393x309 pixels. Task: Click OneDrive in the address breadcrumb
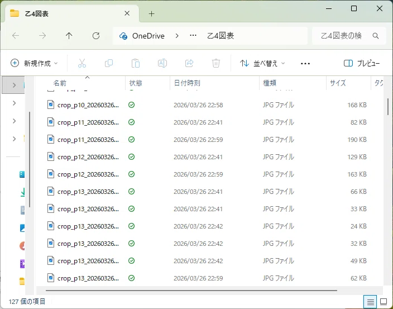point(148,36)
